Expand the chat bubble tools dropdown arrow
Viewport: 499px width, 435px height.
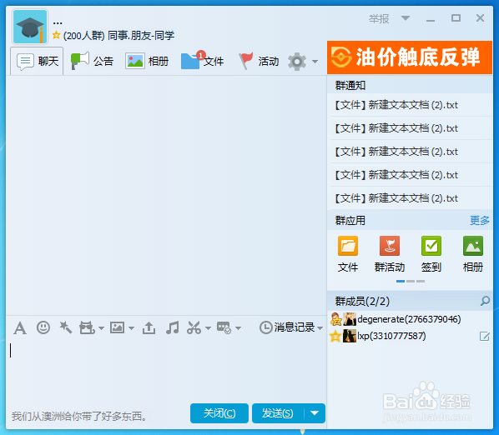[238, 328]
